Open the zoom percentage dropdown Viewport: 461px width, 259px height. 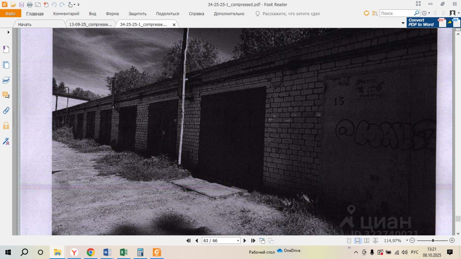[x=407, y=240]
